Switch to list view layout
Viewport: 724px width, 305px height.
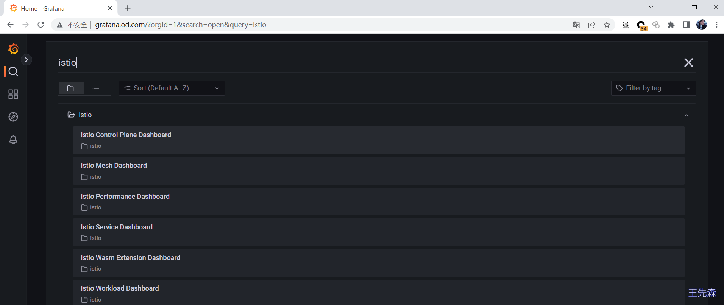96,88
